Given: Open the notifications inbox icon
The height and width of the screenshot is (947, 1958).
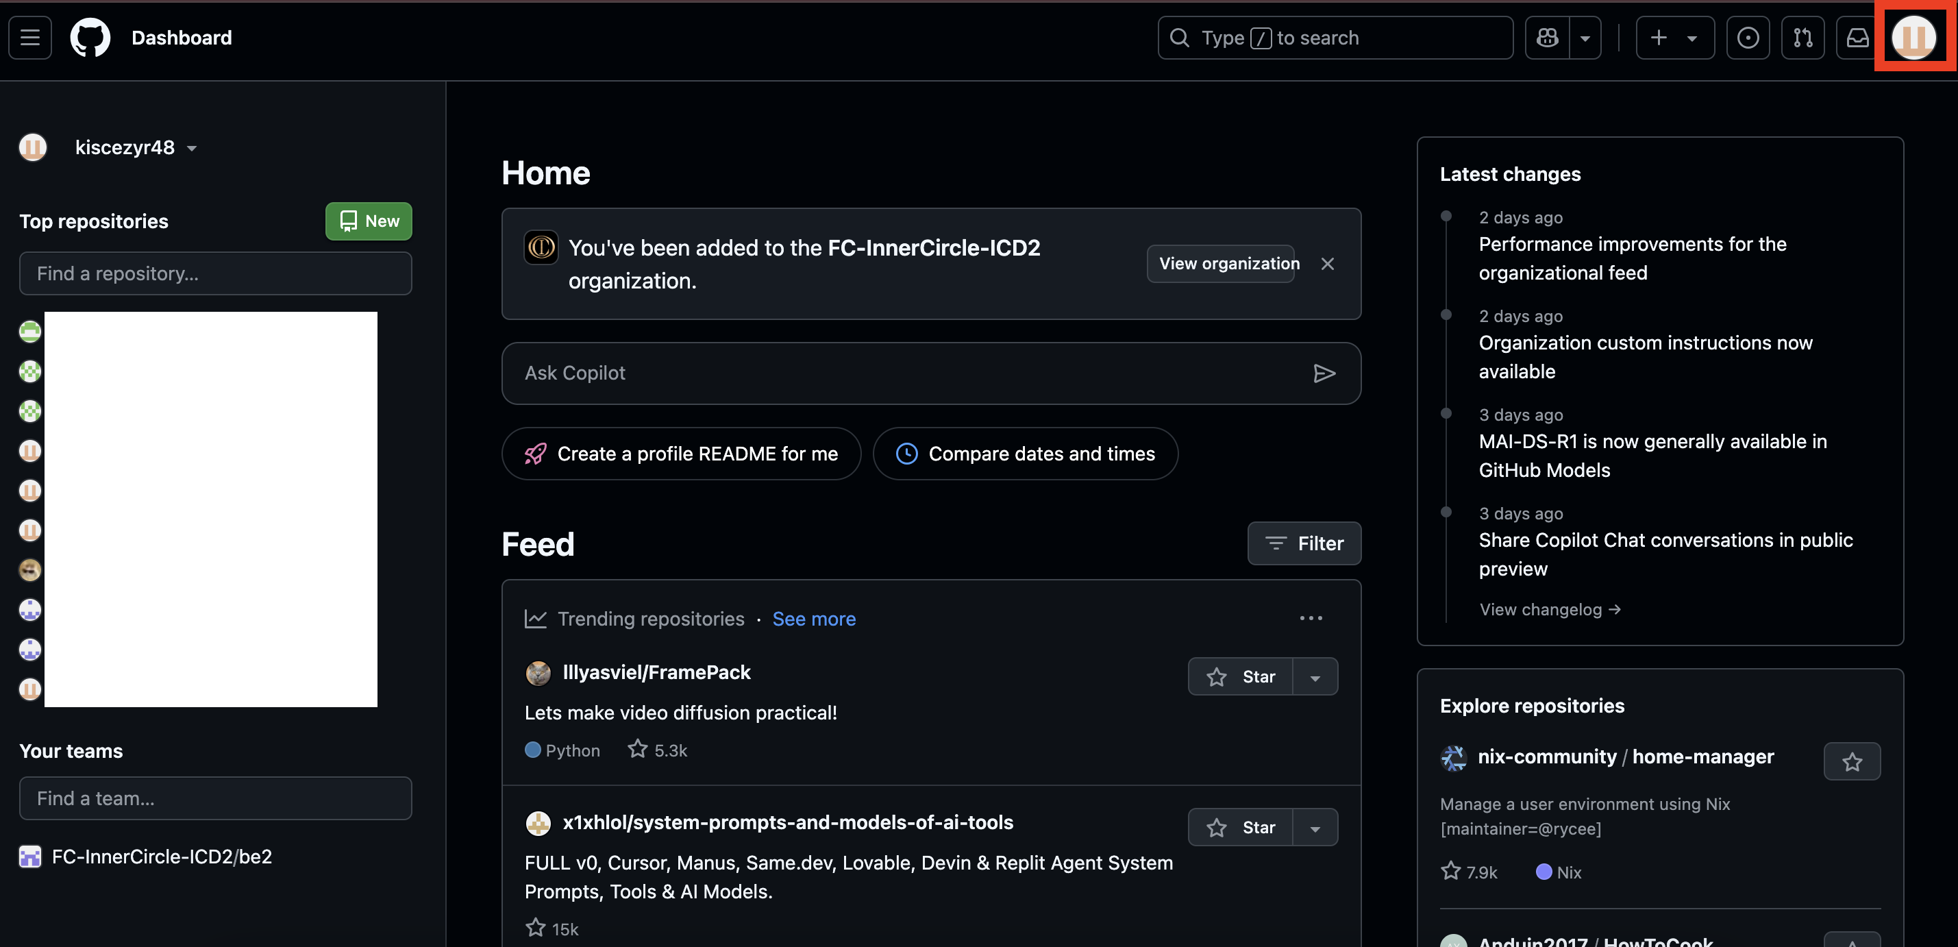Looking at the screenshot, I should pyautogui.click(x=1857, y=37).
